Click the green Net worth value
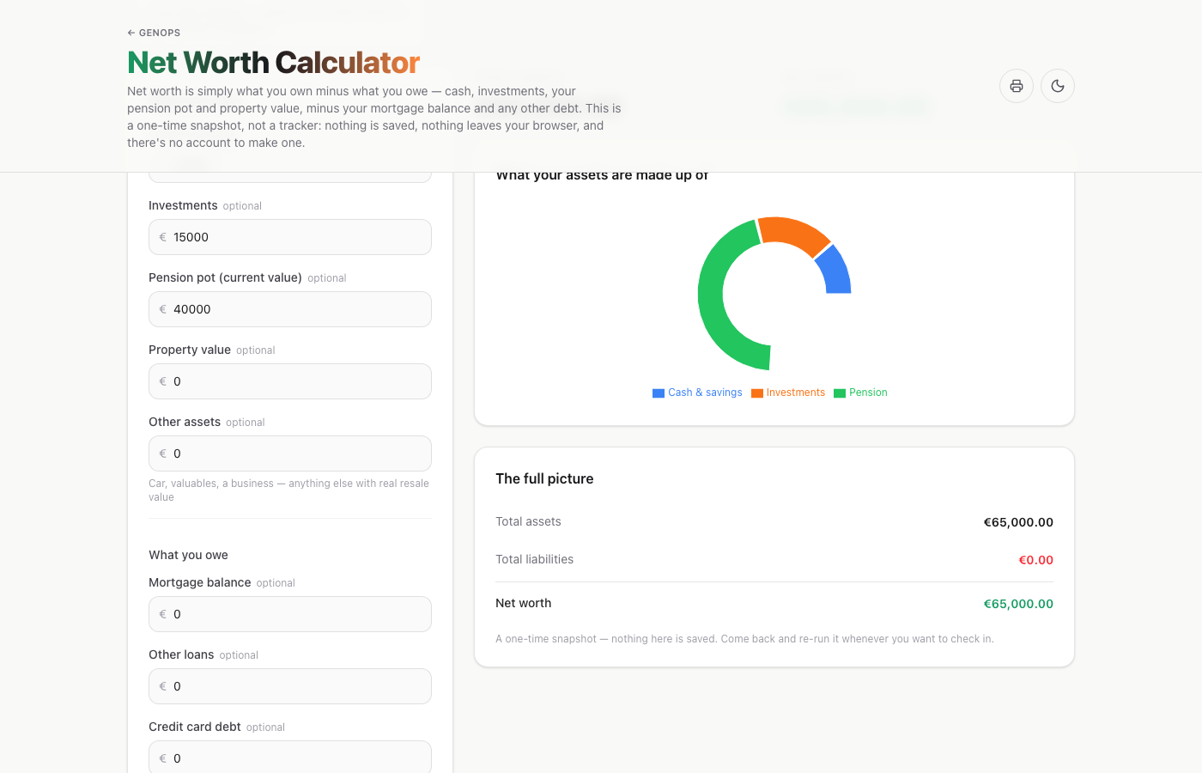 pos(1018,604)
